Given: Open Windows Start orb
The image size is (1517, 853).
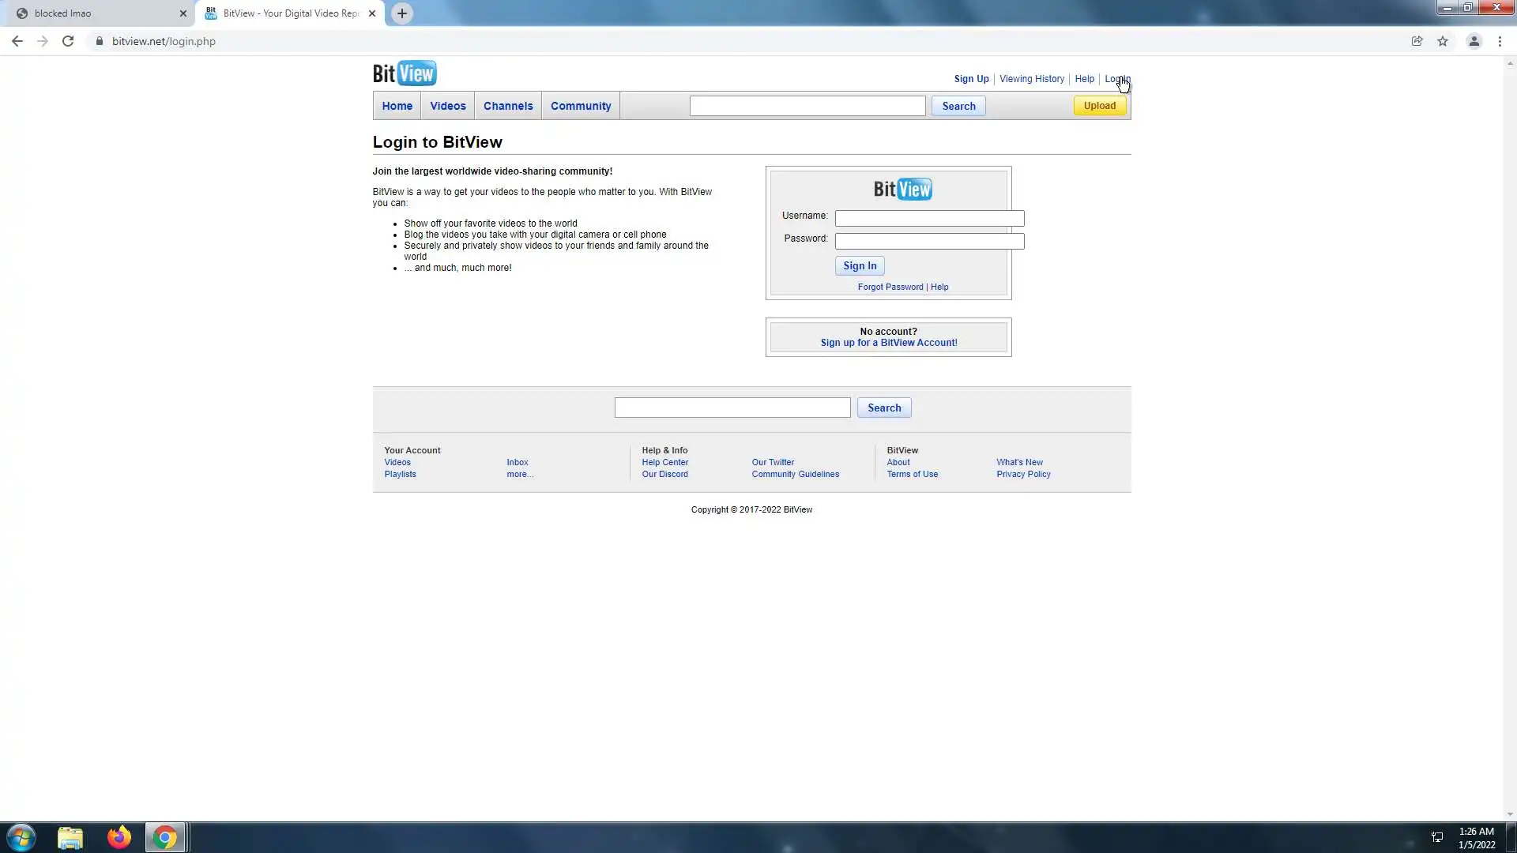Looking at the screenshot, I should [x=21, y=837].
